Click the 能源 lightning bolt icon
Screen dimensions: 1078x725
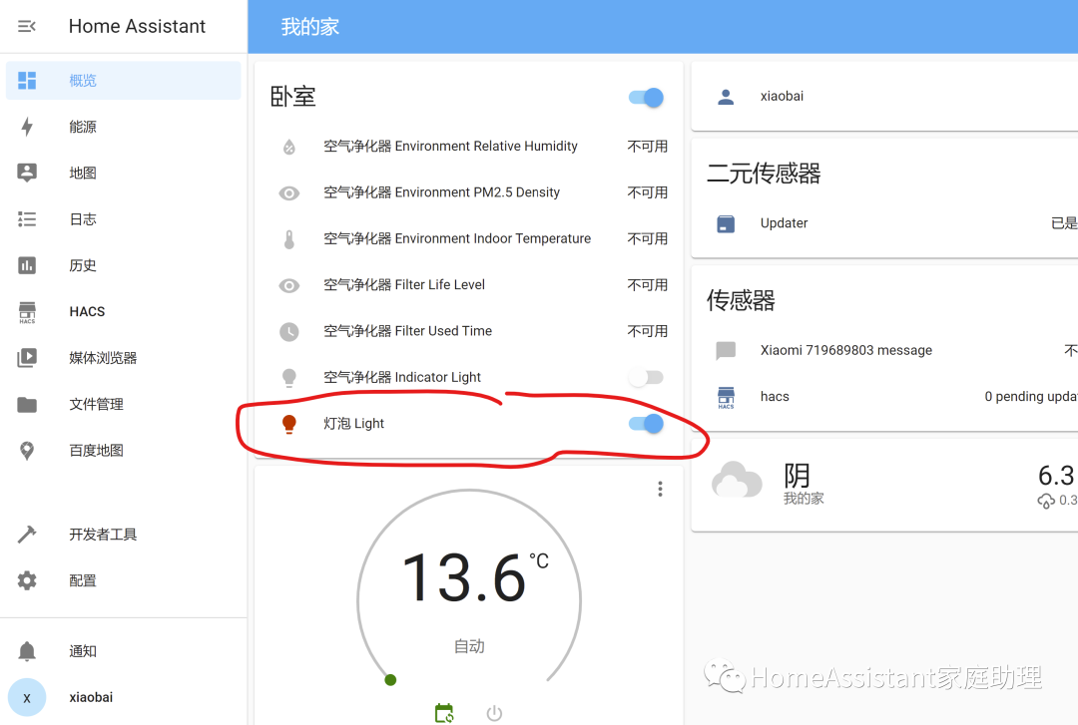27,126
